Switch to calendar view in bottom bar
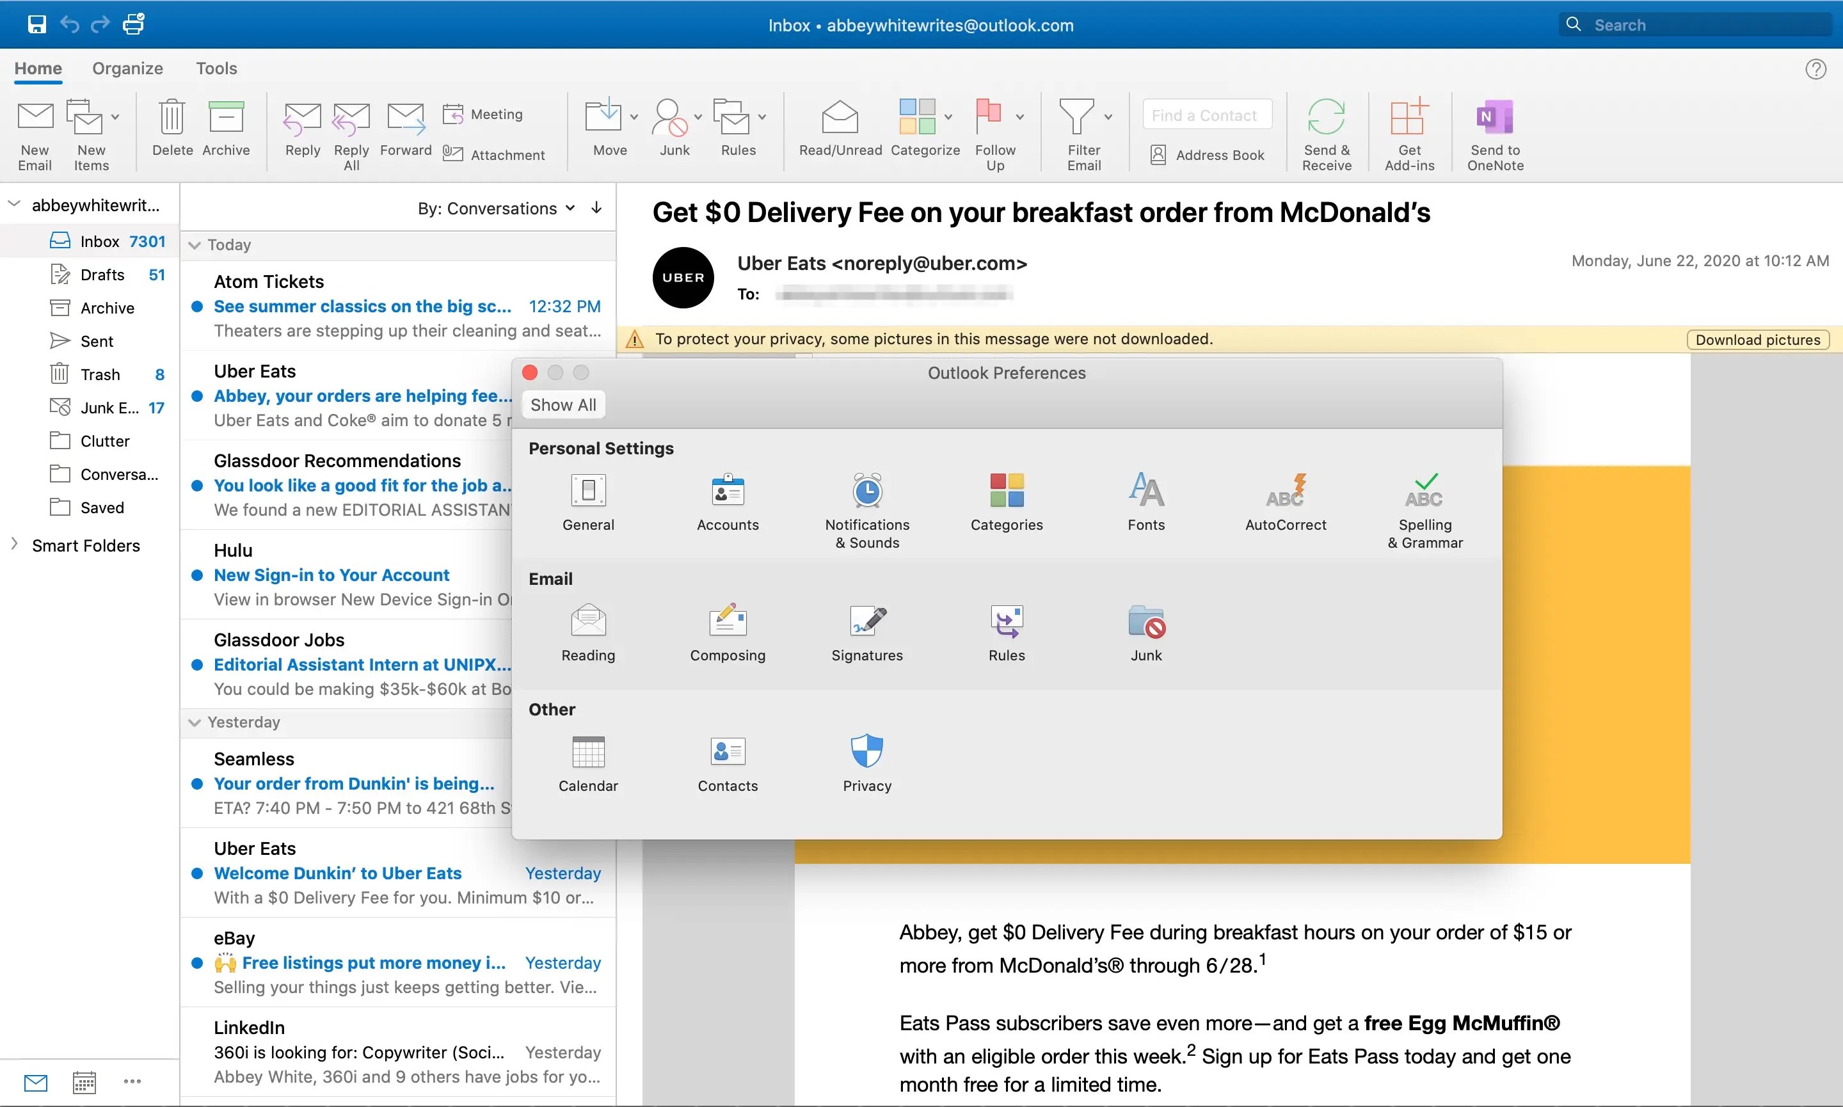Viewport: 1843px width, 1107px height. point(84,1081)
